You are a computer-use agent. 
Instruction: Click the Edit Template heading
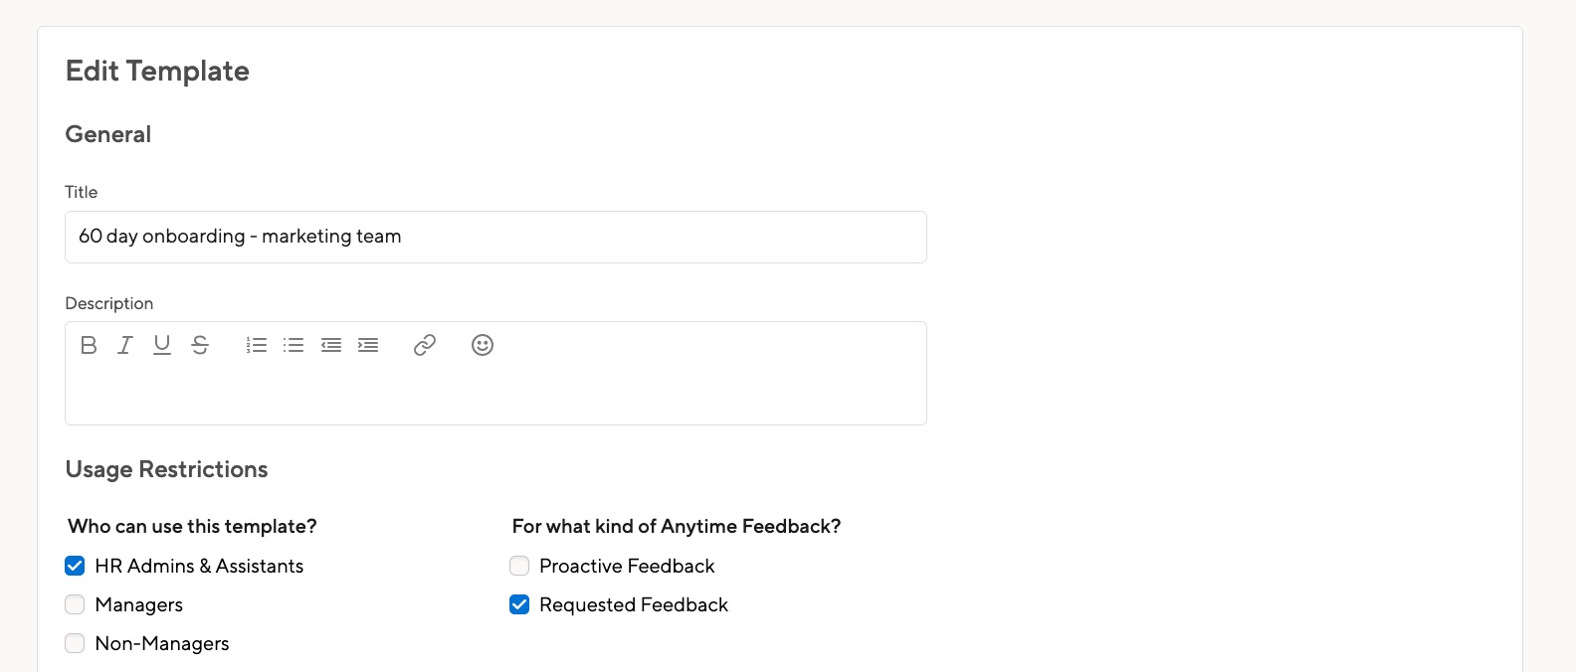[x=157, y=71]
